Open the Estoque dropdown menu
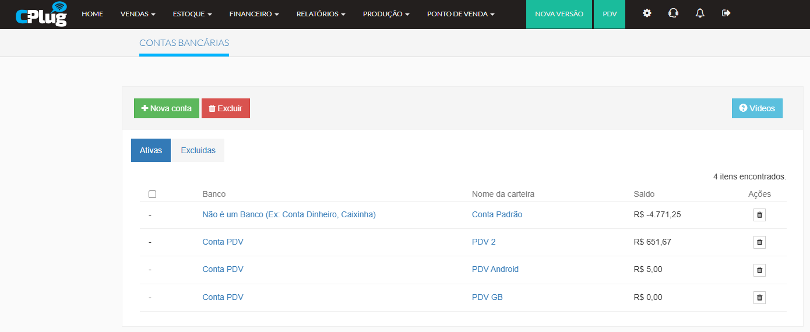810x332 pixels. pyautogui.click(x=192, y=14)
